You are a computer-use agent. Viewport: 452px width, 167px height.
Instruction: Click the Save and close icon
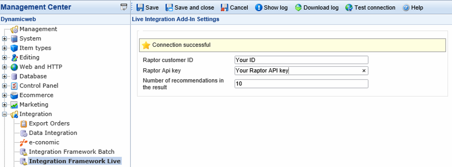169,7
